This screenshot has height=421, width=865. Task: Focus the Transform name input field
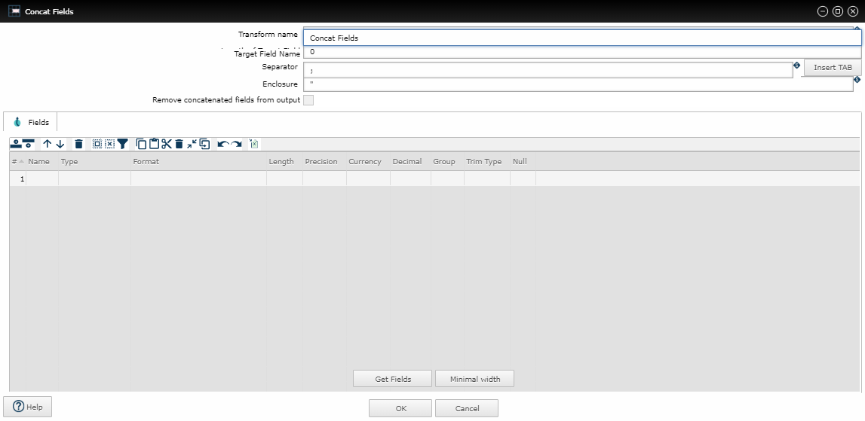coord(582,38)
